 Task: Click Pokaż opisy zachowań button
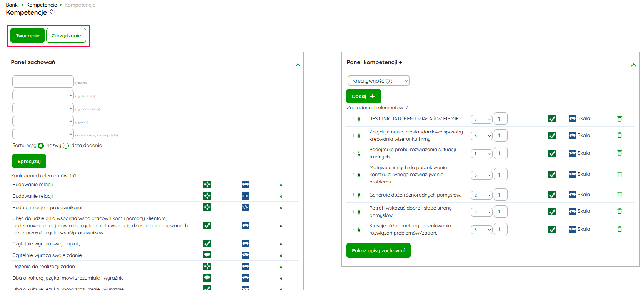[378, 251]
